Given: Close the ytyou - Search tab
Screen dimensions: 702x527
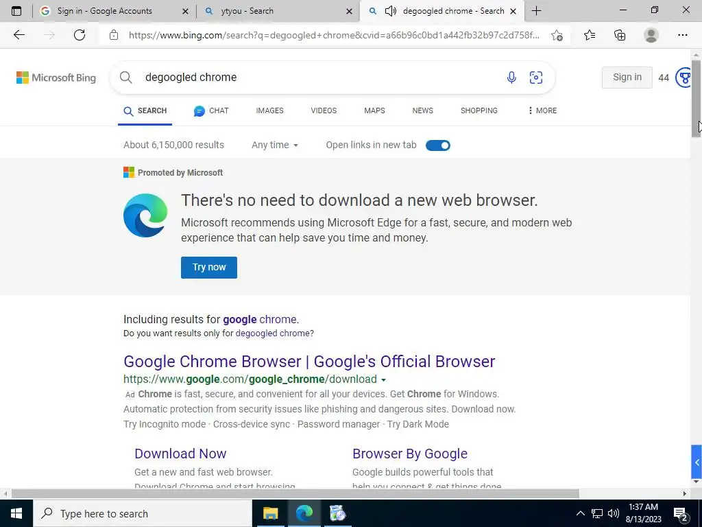Looking at the screenshot, I should (x=349, y=11).
